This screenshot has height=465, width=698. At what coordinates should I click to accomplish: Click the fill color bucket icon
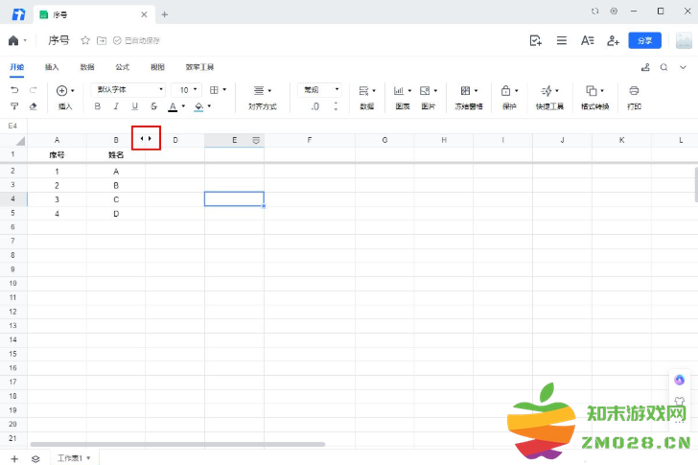(x=198, y=106)
